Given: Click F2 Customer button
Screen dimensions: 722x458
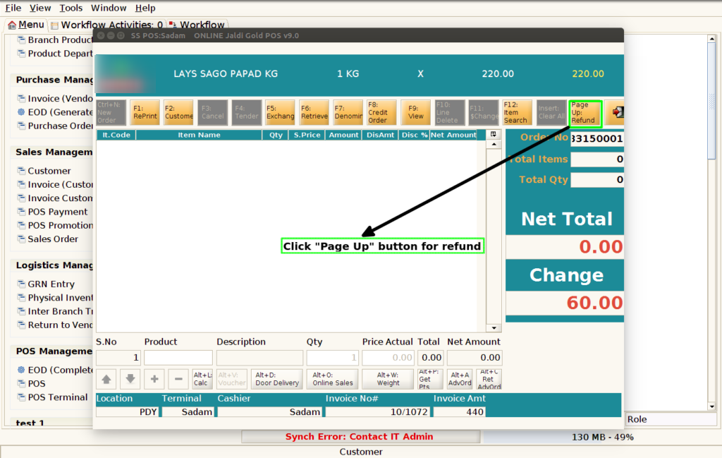Looking at the screenshot, I should tap(178, 112).
